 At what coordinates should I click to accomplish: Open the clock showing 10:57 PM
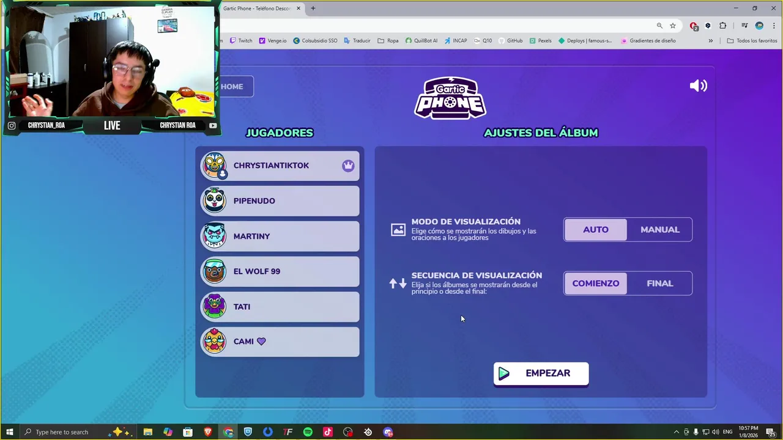[x=748, y=432]
